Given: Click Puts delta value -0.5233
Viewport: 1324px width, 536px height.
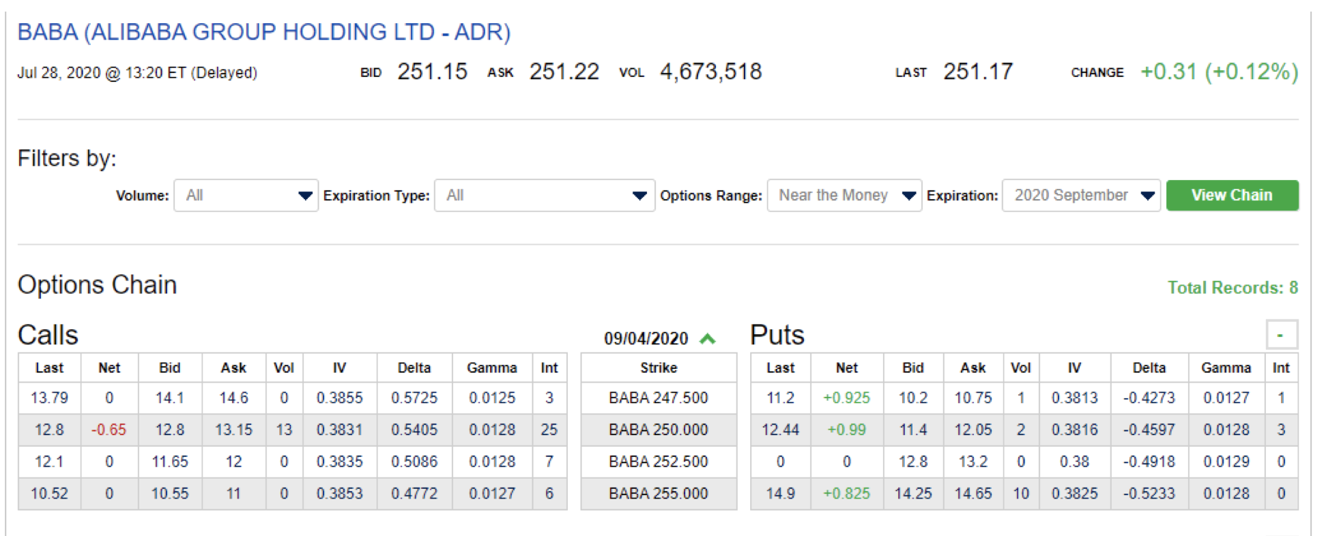Looking at the screenshot, I should click(1149, 494).
